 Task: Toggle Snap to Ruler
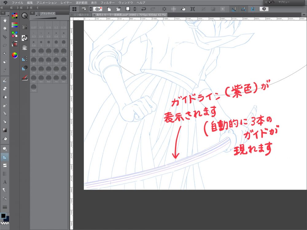pyautogui.click(x=234, y=9)
